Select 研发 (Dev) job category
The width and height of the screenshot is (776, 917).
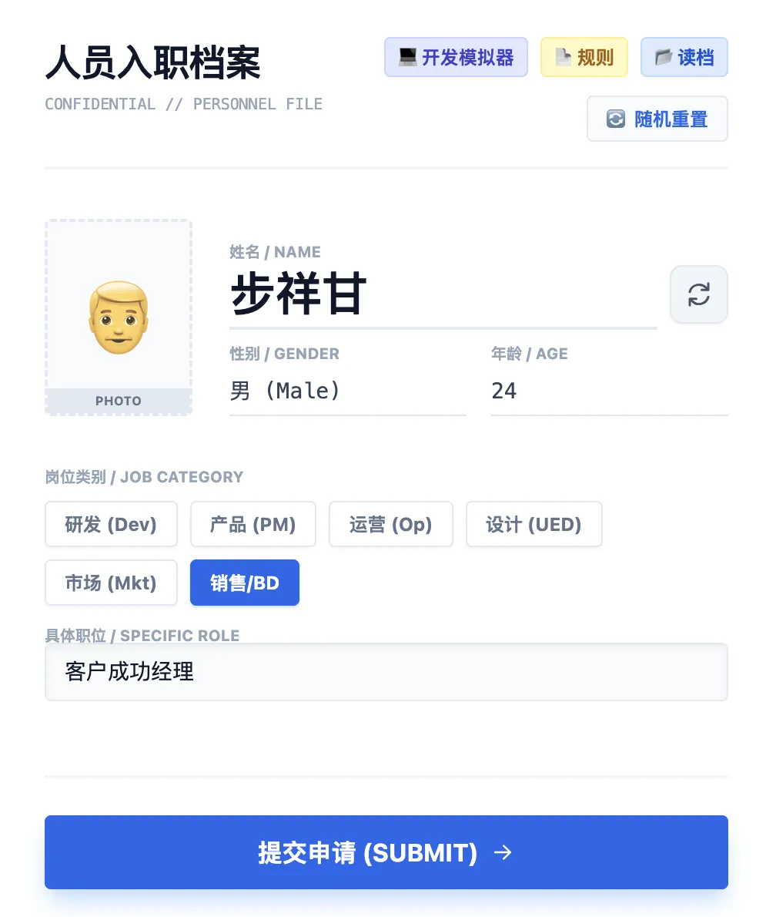[111, 525]
